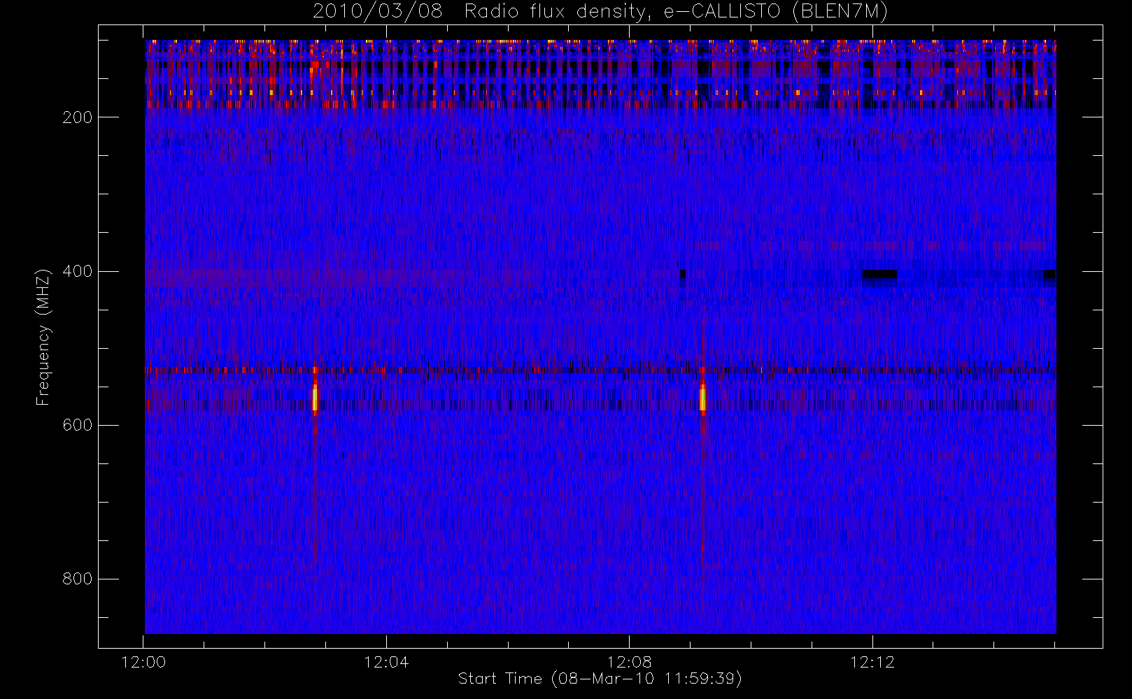Click the bright yellow burst before 12:04

click(315, 398)
